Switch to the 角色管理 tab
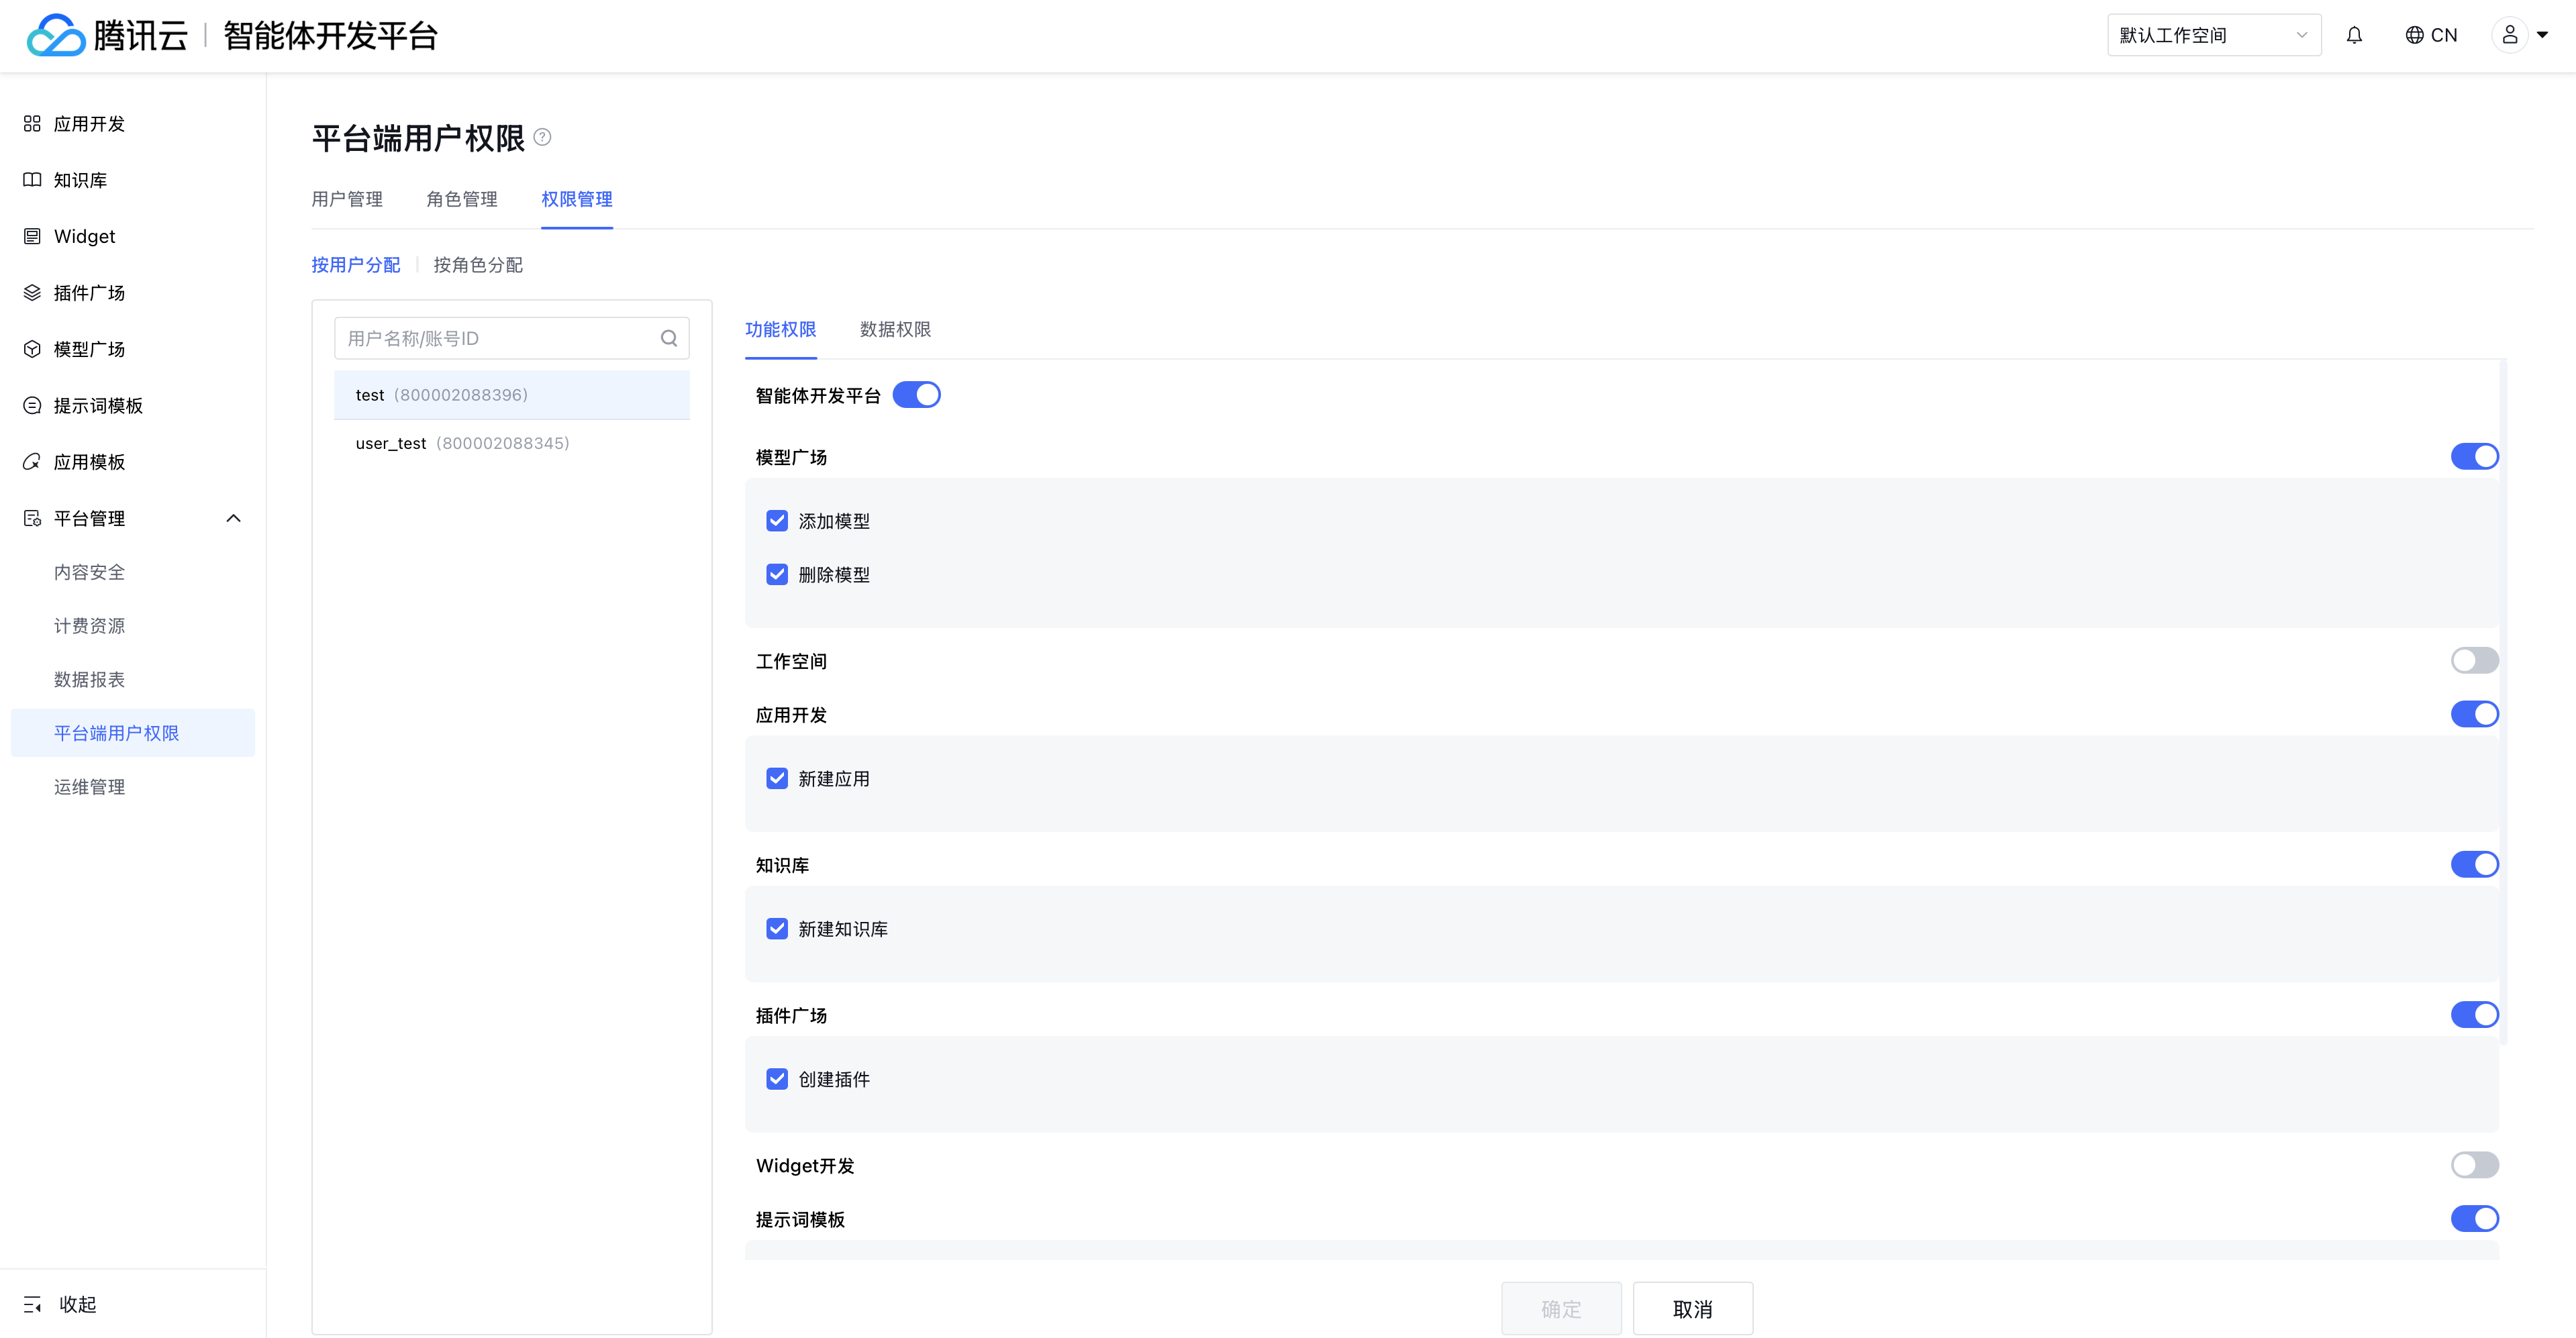 (461, 199)
